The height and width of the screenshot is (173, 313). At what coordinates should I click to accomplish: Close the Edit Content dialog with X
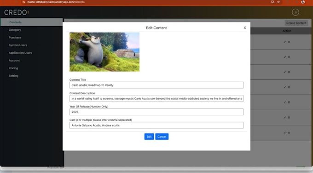245,28
